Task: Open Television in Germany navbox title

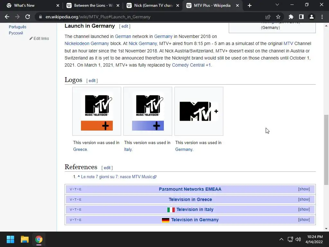Action: (195, 220)
